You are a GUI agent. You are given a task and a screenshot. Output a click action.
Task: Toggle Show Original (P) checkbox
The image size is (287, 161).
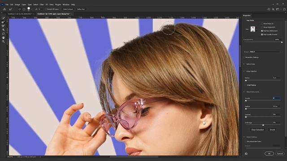tap(262, 27)
